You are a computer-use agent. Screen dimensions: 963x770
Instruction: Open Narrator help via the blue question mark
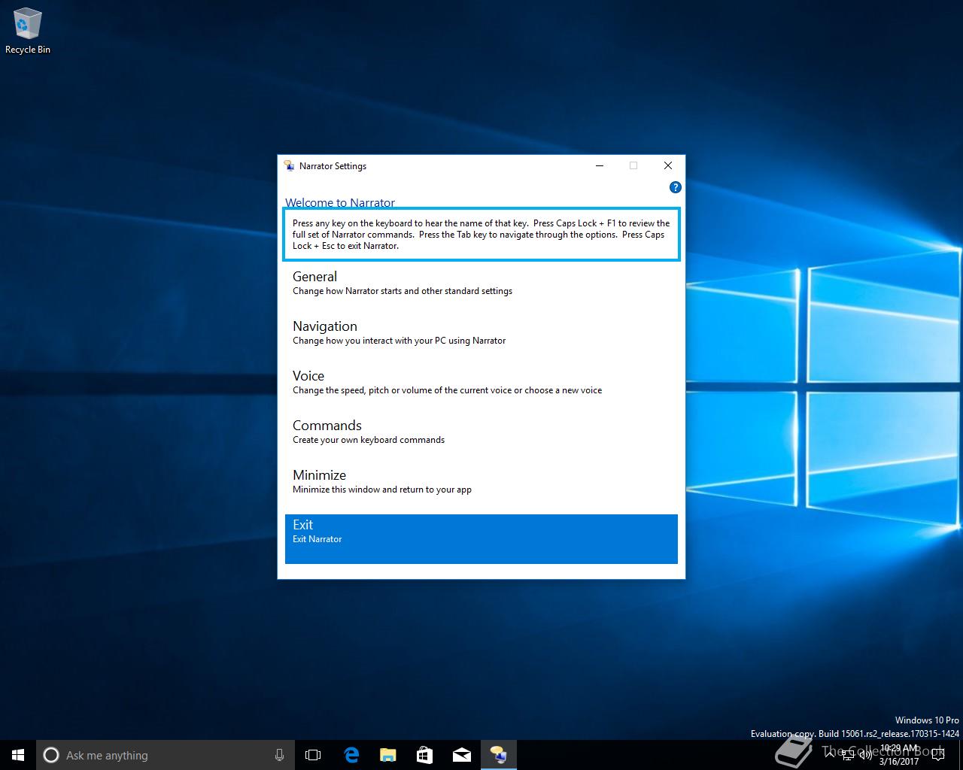click(x=675, y=187)
